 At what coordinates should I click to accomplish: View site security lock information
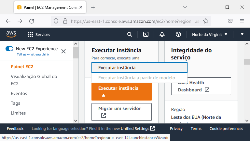tap(65, 21)
